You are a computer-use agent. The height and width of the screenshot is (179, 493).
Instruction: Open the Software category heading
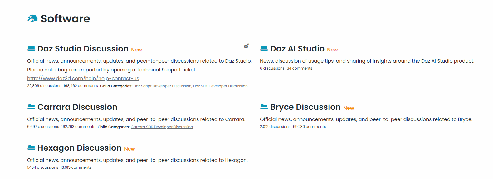point(65,19)
